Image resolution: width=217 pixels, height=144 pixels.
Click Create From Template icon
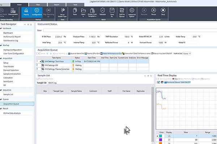[x=92, y=12]
